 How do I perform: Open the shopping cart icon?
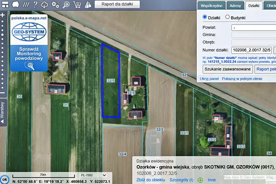click(77, 4)
